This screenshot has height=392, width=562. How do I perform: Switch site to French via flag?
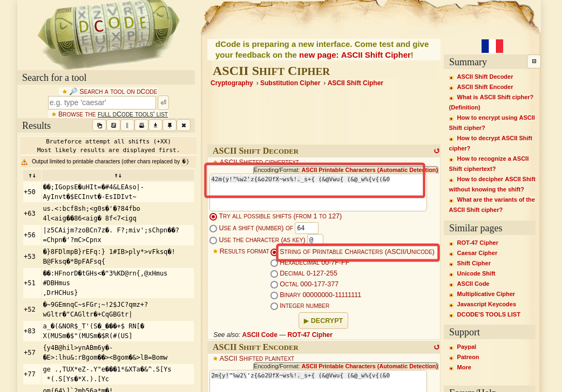[x=492, y=46]
